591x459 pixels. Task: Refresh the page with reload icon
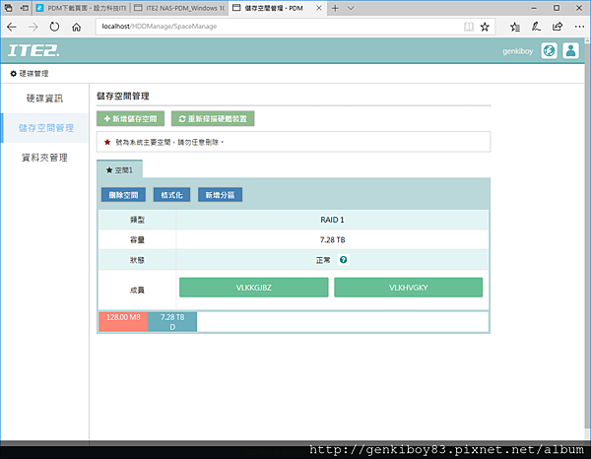[x=54, y=27]
